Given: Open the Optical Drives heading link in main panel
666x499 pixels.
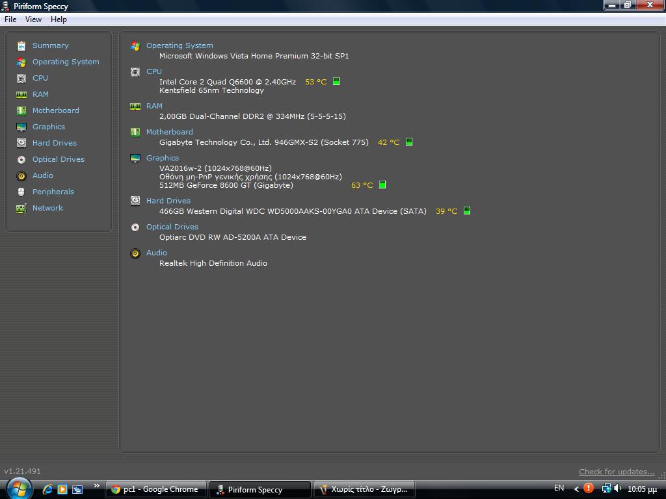Looking at the screenshot, I should [172, 227].
